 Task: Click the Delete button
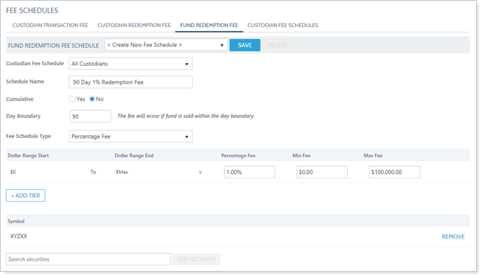tap(276, 45)
